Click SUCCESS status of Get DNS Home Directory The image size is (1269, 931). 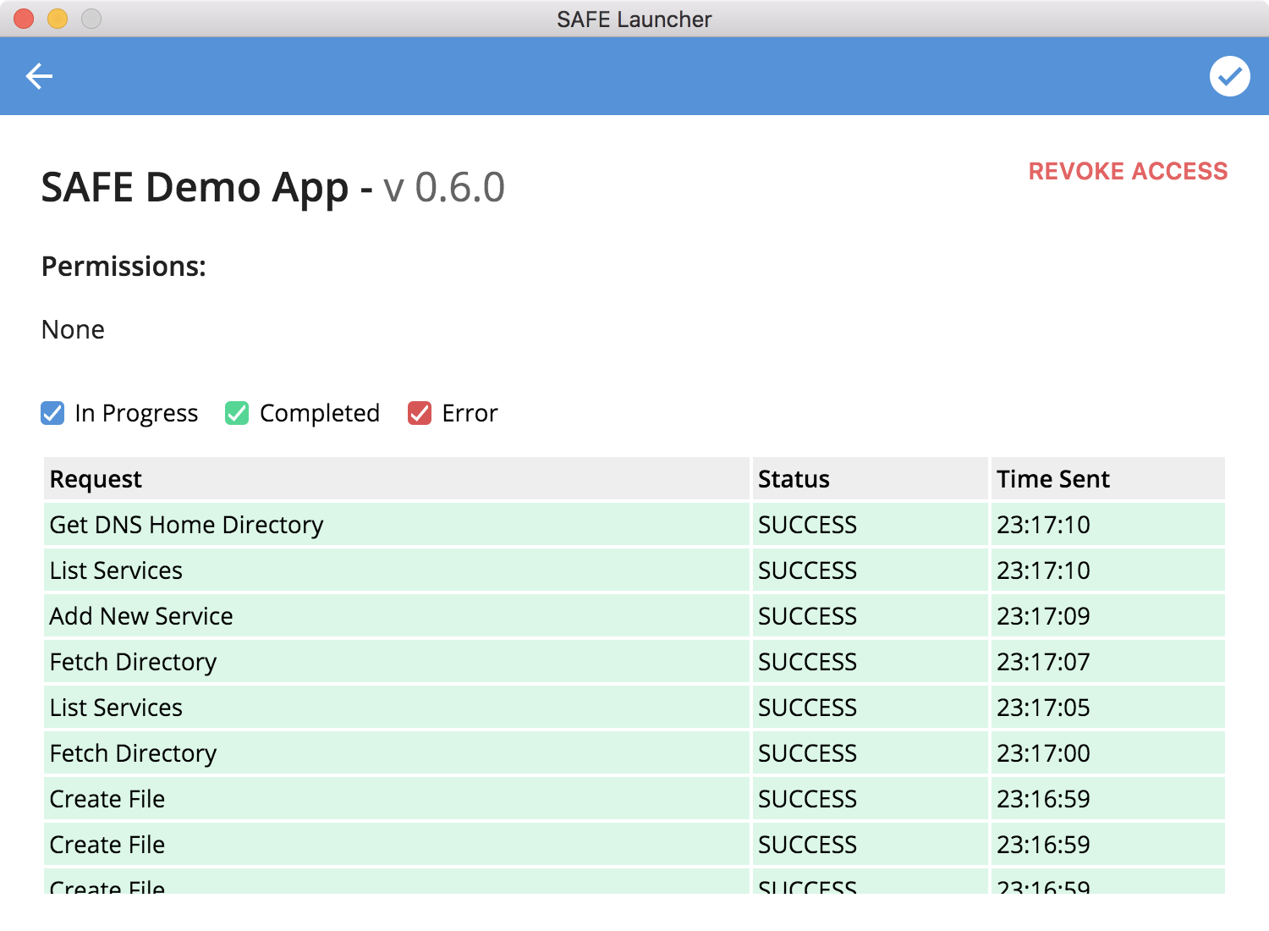pos(870,525)
